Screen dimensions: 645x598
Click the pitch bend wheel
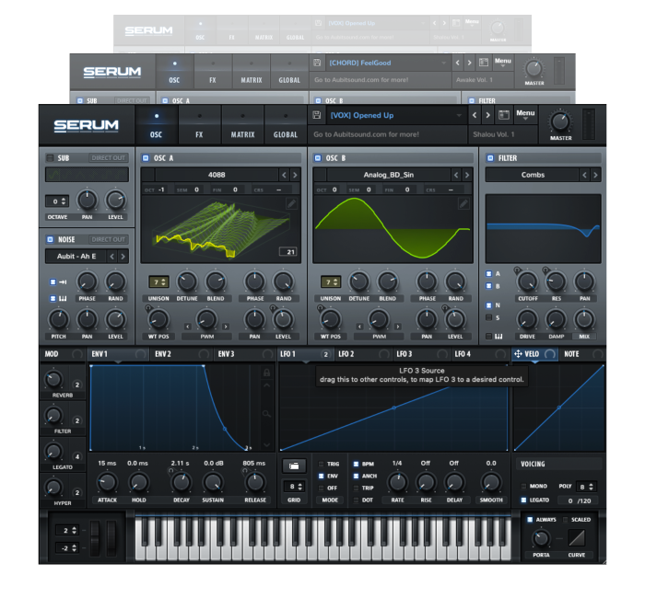[95, 538]
